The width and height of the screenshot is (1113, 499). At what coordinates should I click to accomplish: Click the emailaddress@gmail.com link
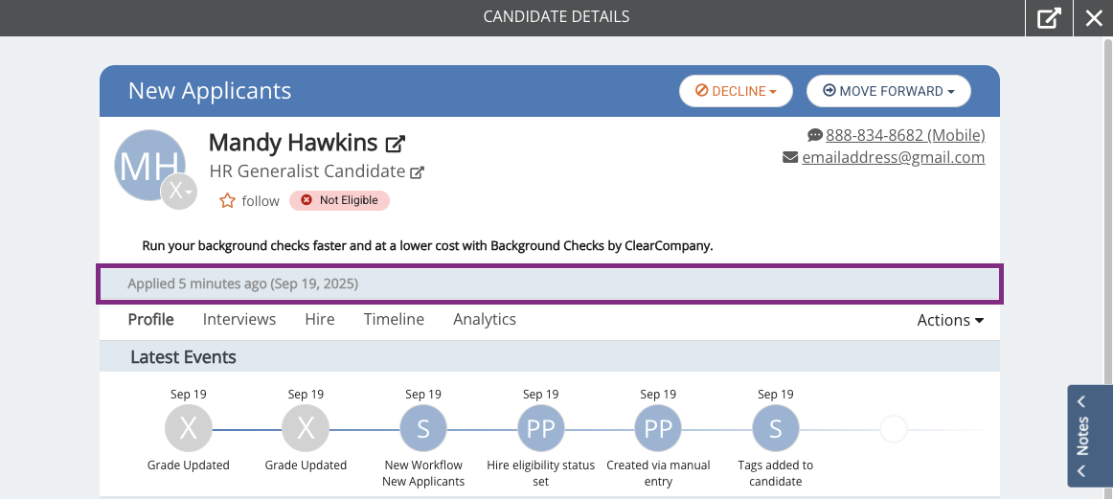[x=893, y=158]
